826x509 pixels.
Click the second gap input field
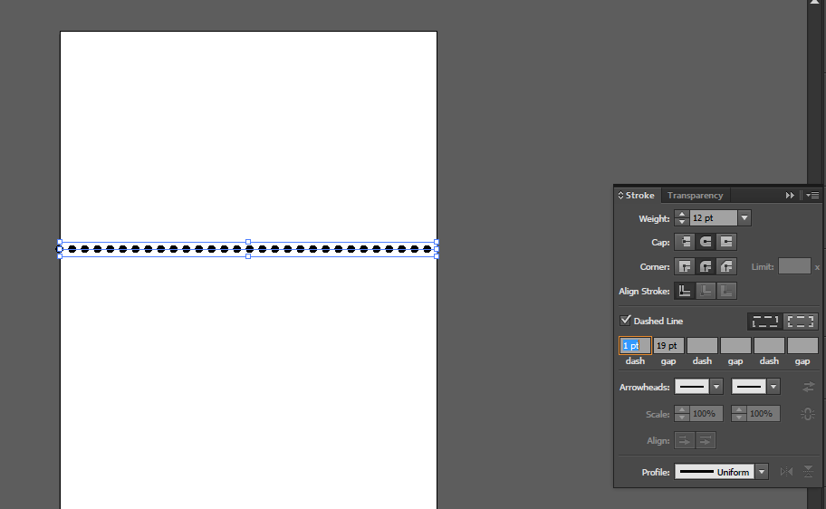click(x=735, y=346)
